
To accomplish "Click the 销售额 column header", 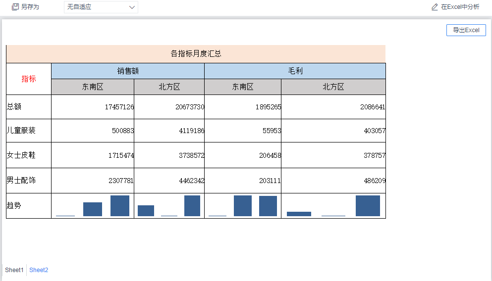I will click(x=128, y=71).
